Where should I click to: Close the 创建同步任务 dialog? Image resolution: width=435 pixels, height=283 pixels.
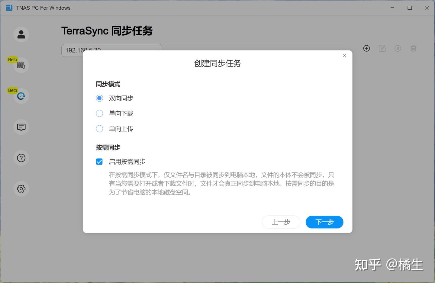[344, 56]
